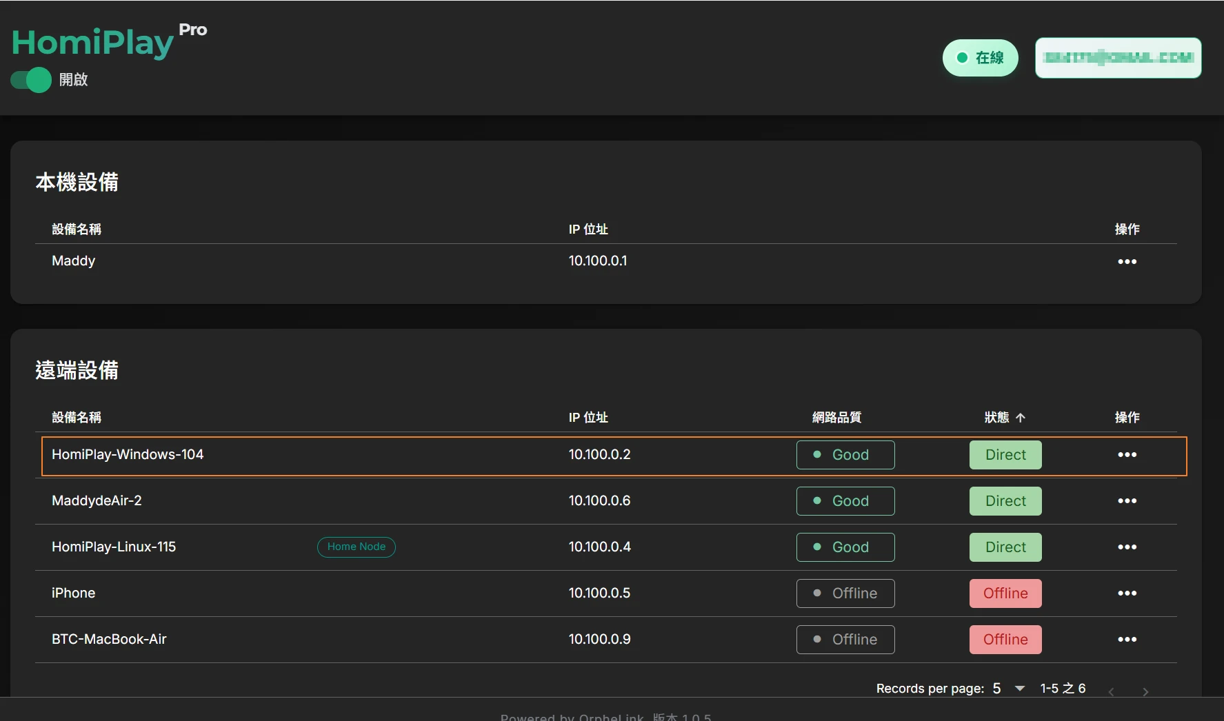Sort remote devices by 網路品質 header
This screenshot has width=1224, height=721.
pyautogui.click(x=836, y=418)
